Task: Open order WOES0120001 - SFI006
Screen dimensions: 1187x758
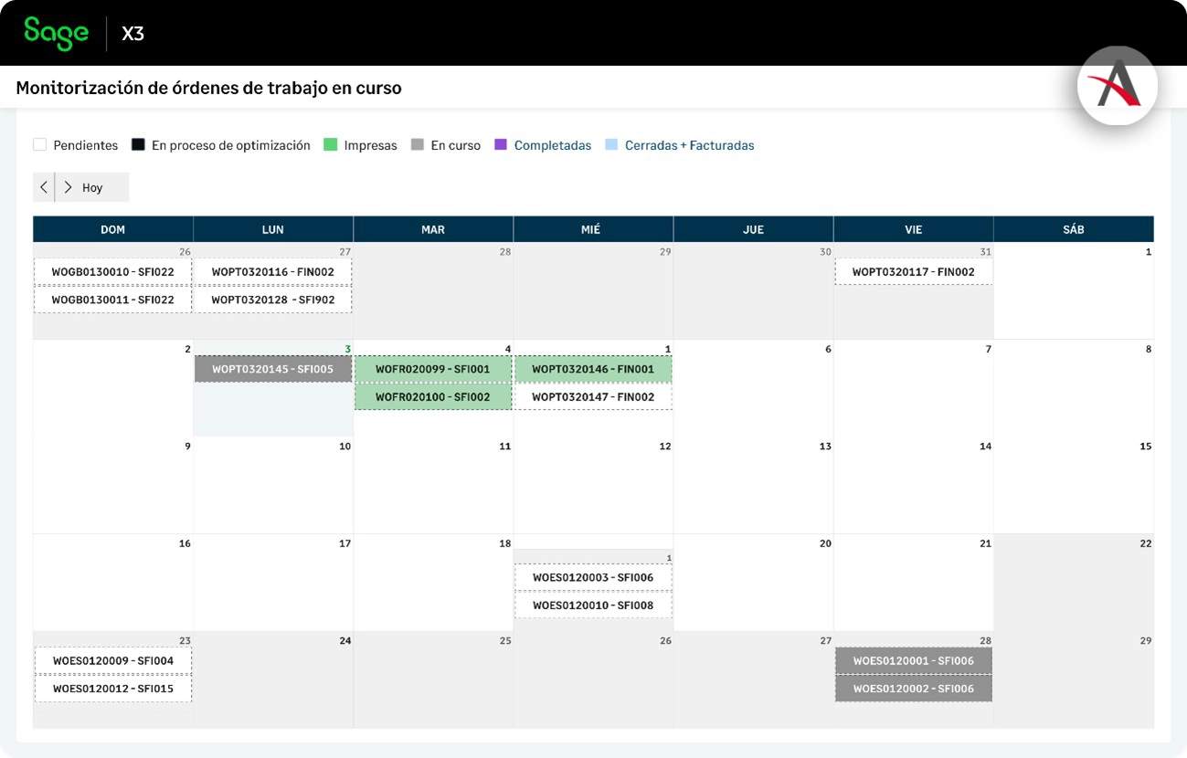Action: pos(913,661)
